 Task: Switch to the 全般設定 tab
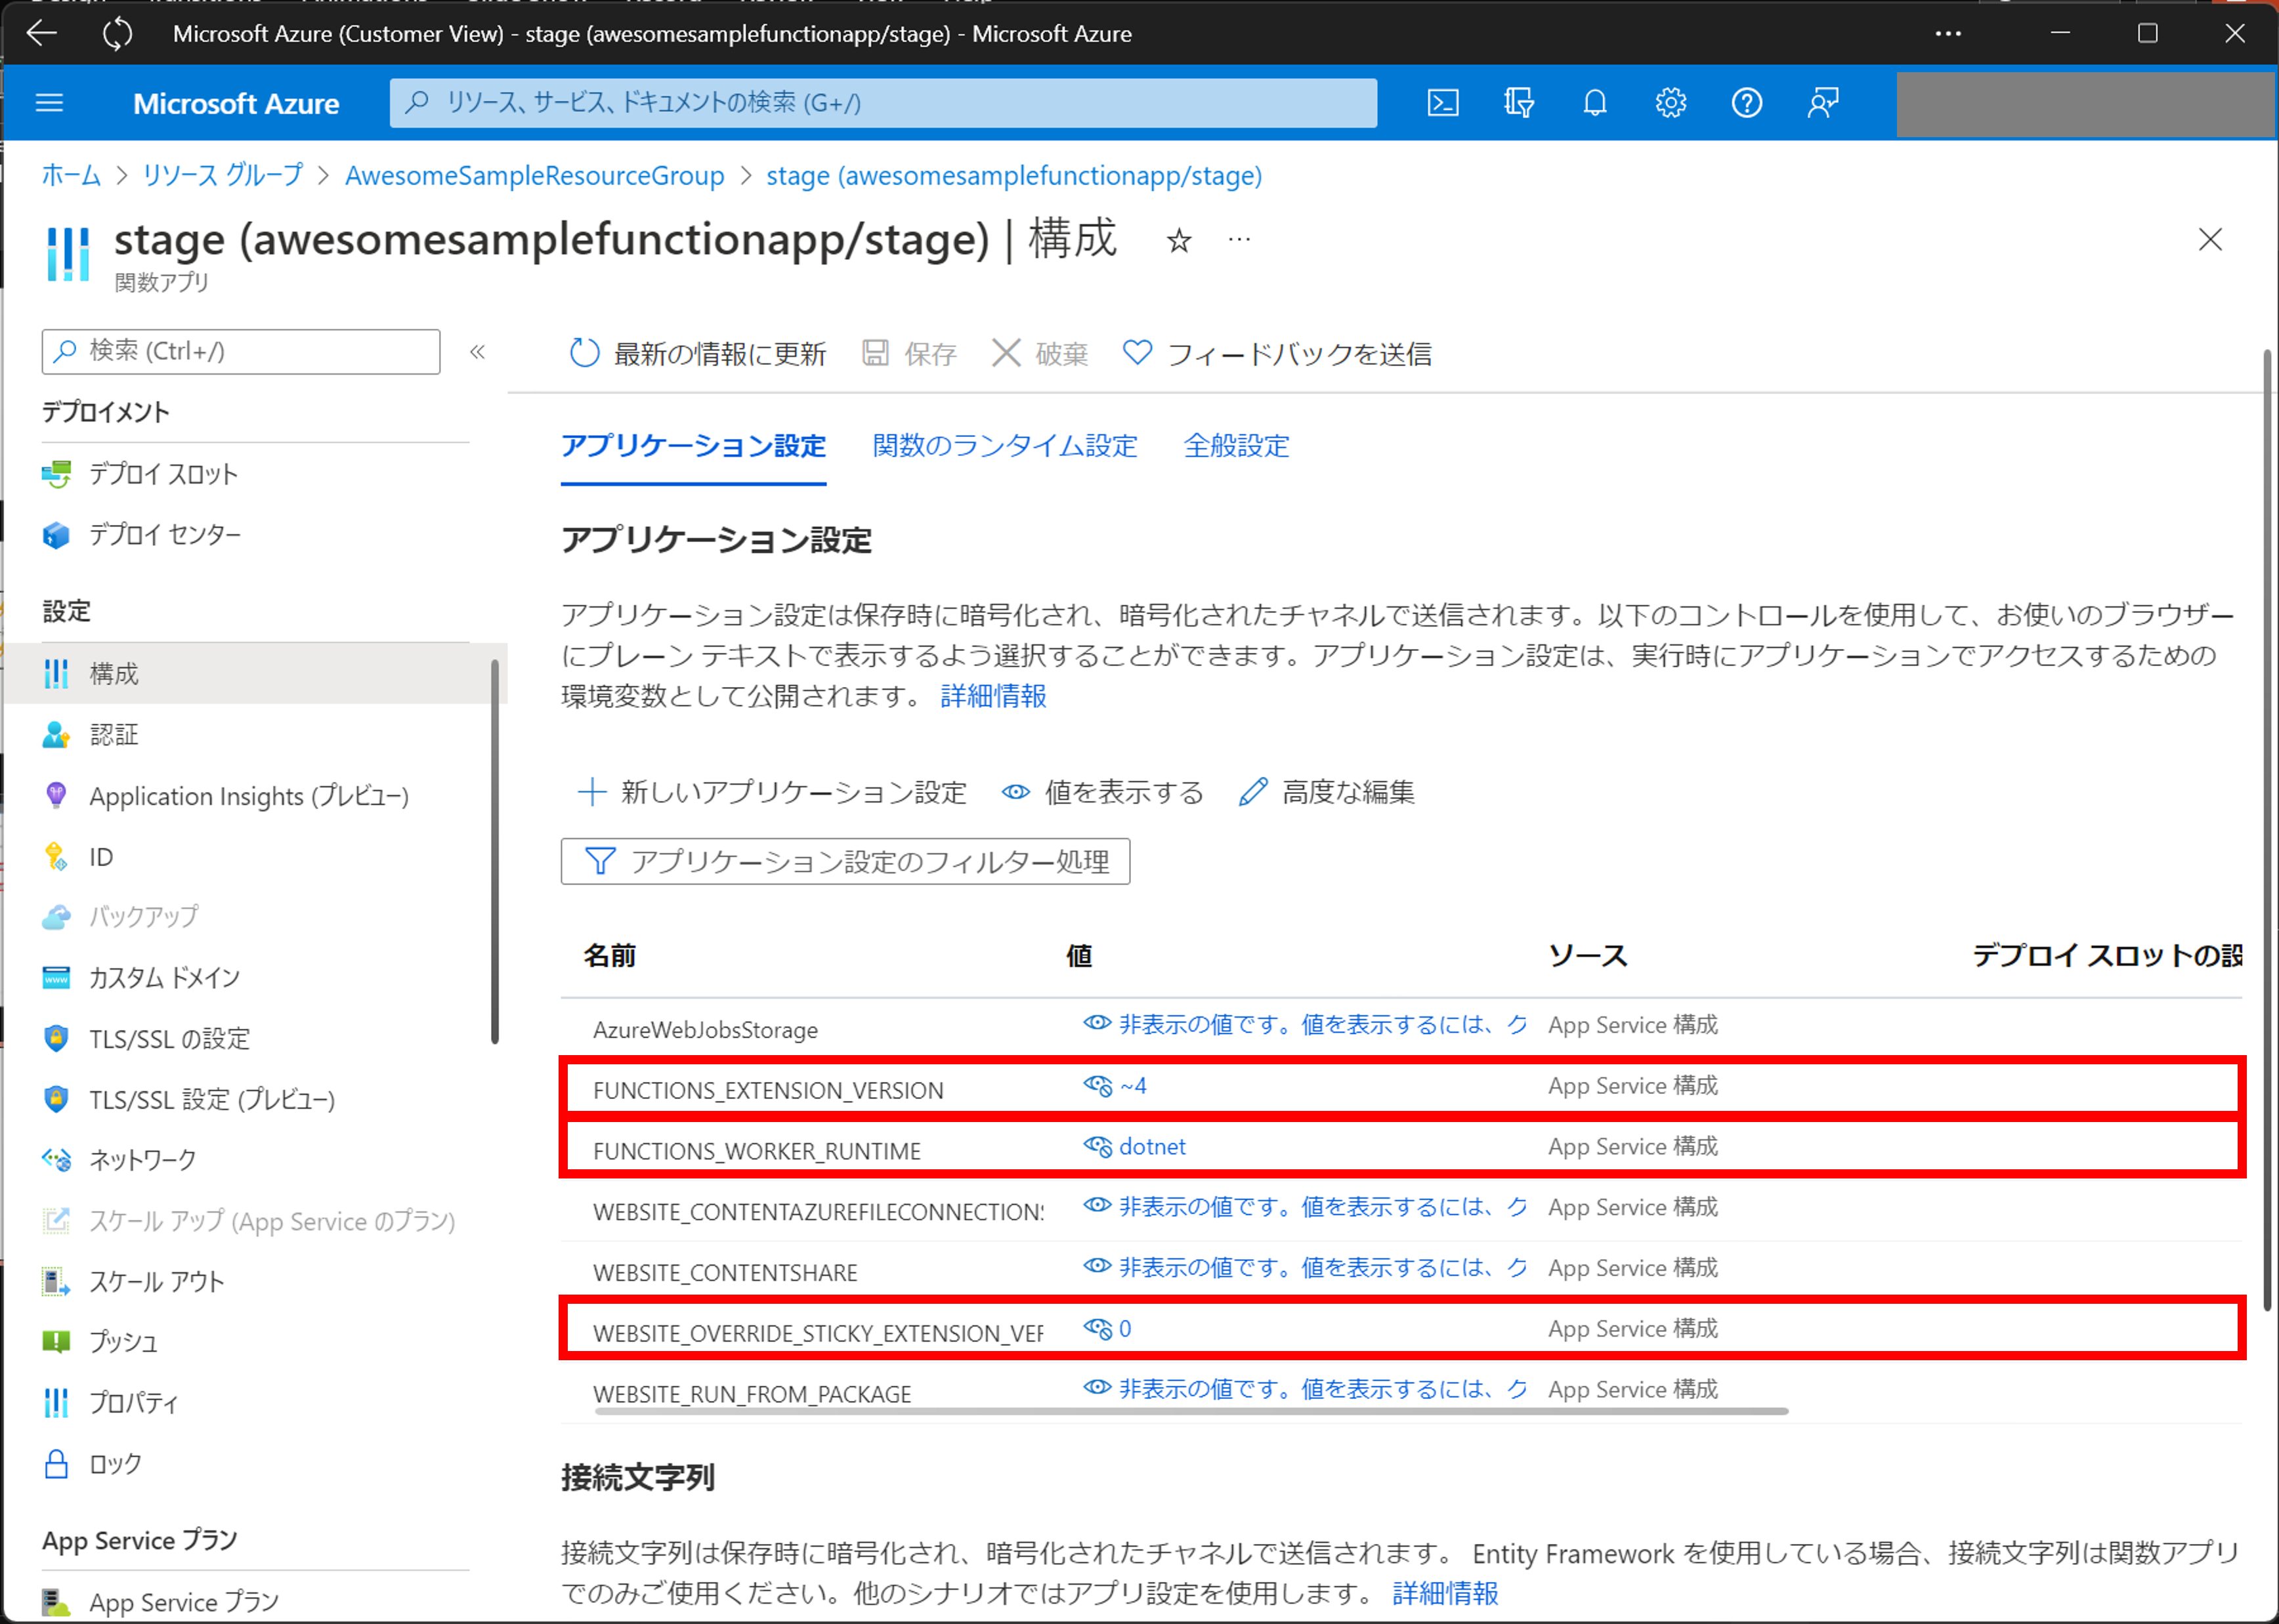point(1237,446)
